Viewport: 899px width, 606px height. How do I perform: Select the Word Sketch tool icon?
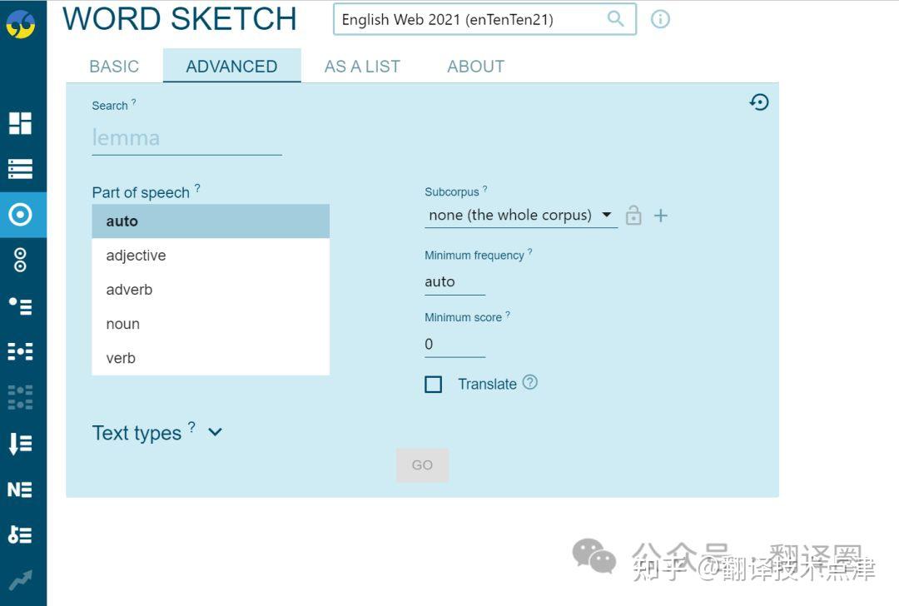(x=22, y=214)
